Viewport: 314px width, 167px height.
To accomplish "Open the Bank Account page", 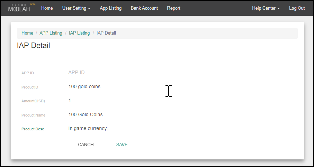I will [x=144, y=8].
